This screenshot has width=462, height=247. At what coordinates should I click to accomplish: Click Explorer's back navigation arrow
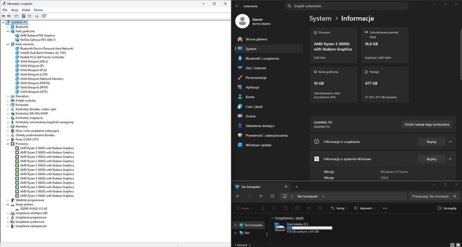[x=238, y=196]
